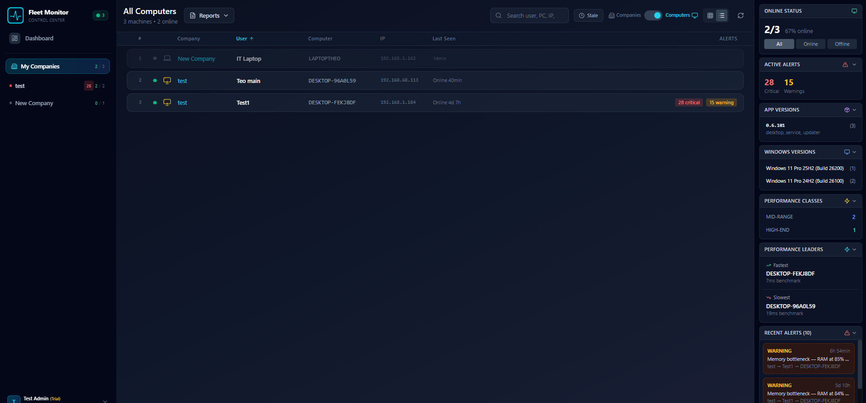Click the desktop icon in Test1 row
The width and height of the screenshot is (866, 403).
167,102
